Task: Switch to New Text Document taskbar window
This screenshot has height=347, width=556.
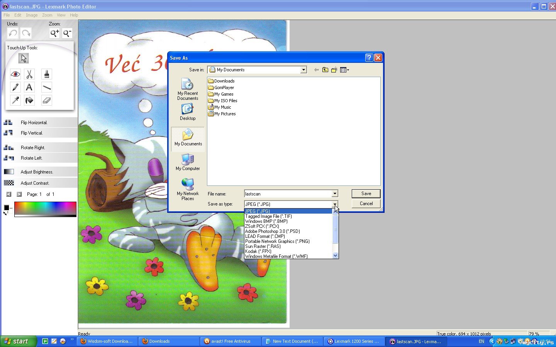Action: tap(292, 341)
